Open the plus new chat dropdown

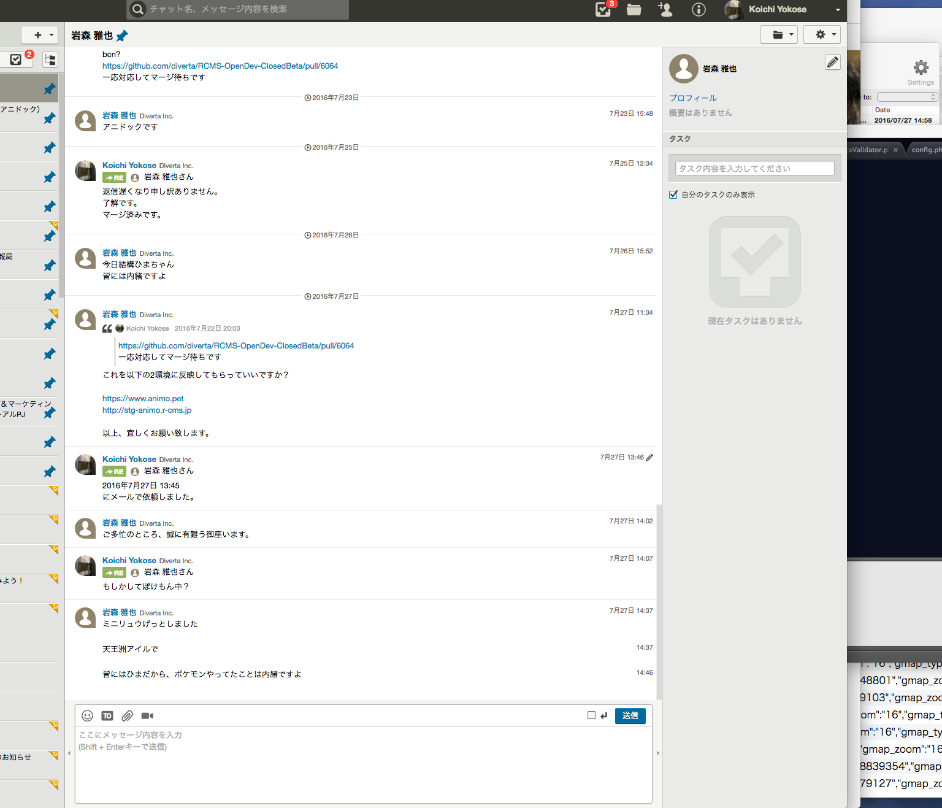click(40, 35)
